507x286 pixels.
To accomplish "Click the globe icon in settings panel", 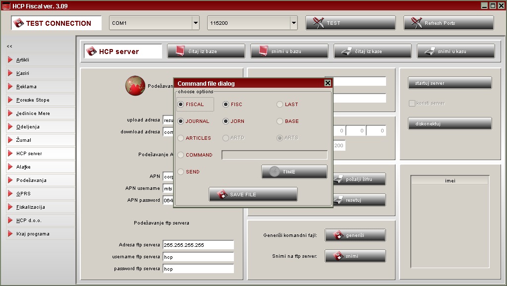I will point(135,85).
